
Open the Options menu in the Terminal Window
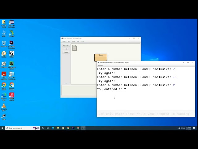tap(101, 65)
